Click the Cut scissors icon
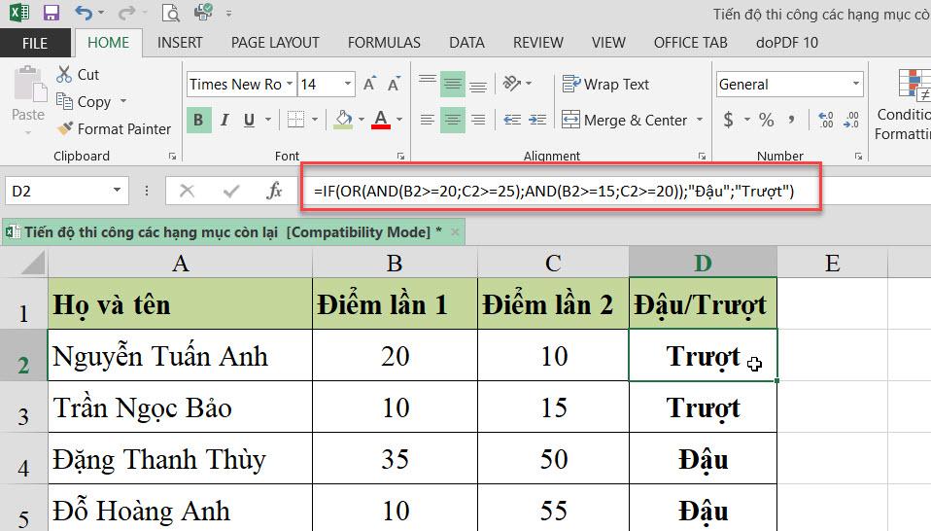Image resolution: width=931 pixels, height=531 pixels. point(64,74)
